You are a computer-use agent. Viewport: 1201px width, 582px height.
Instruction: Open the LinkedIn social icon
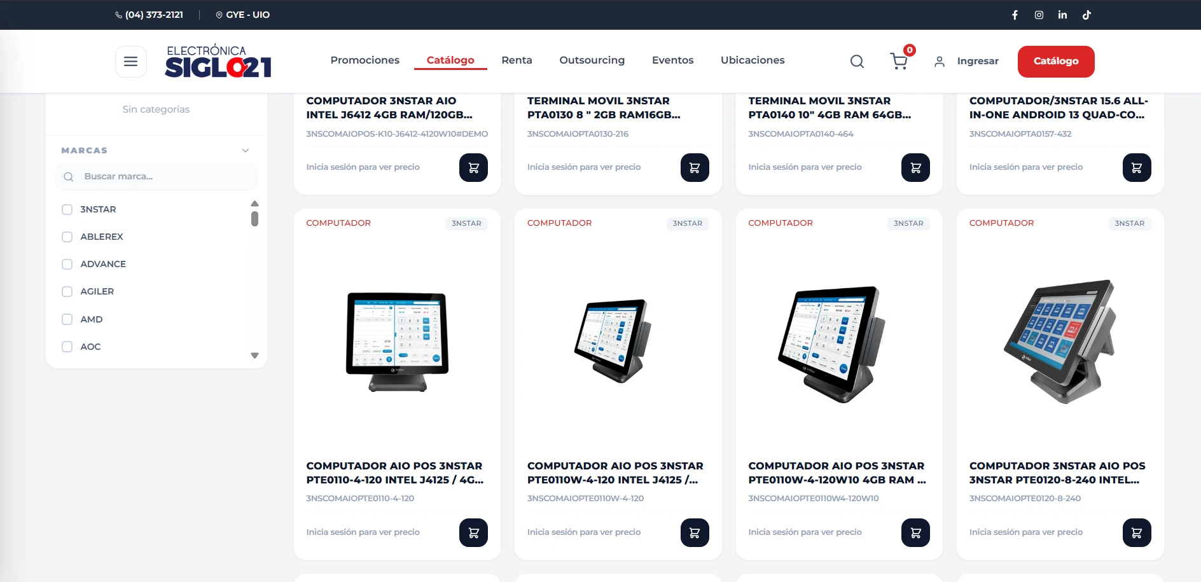1062,15
